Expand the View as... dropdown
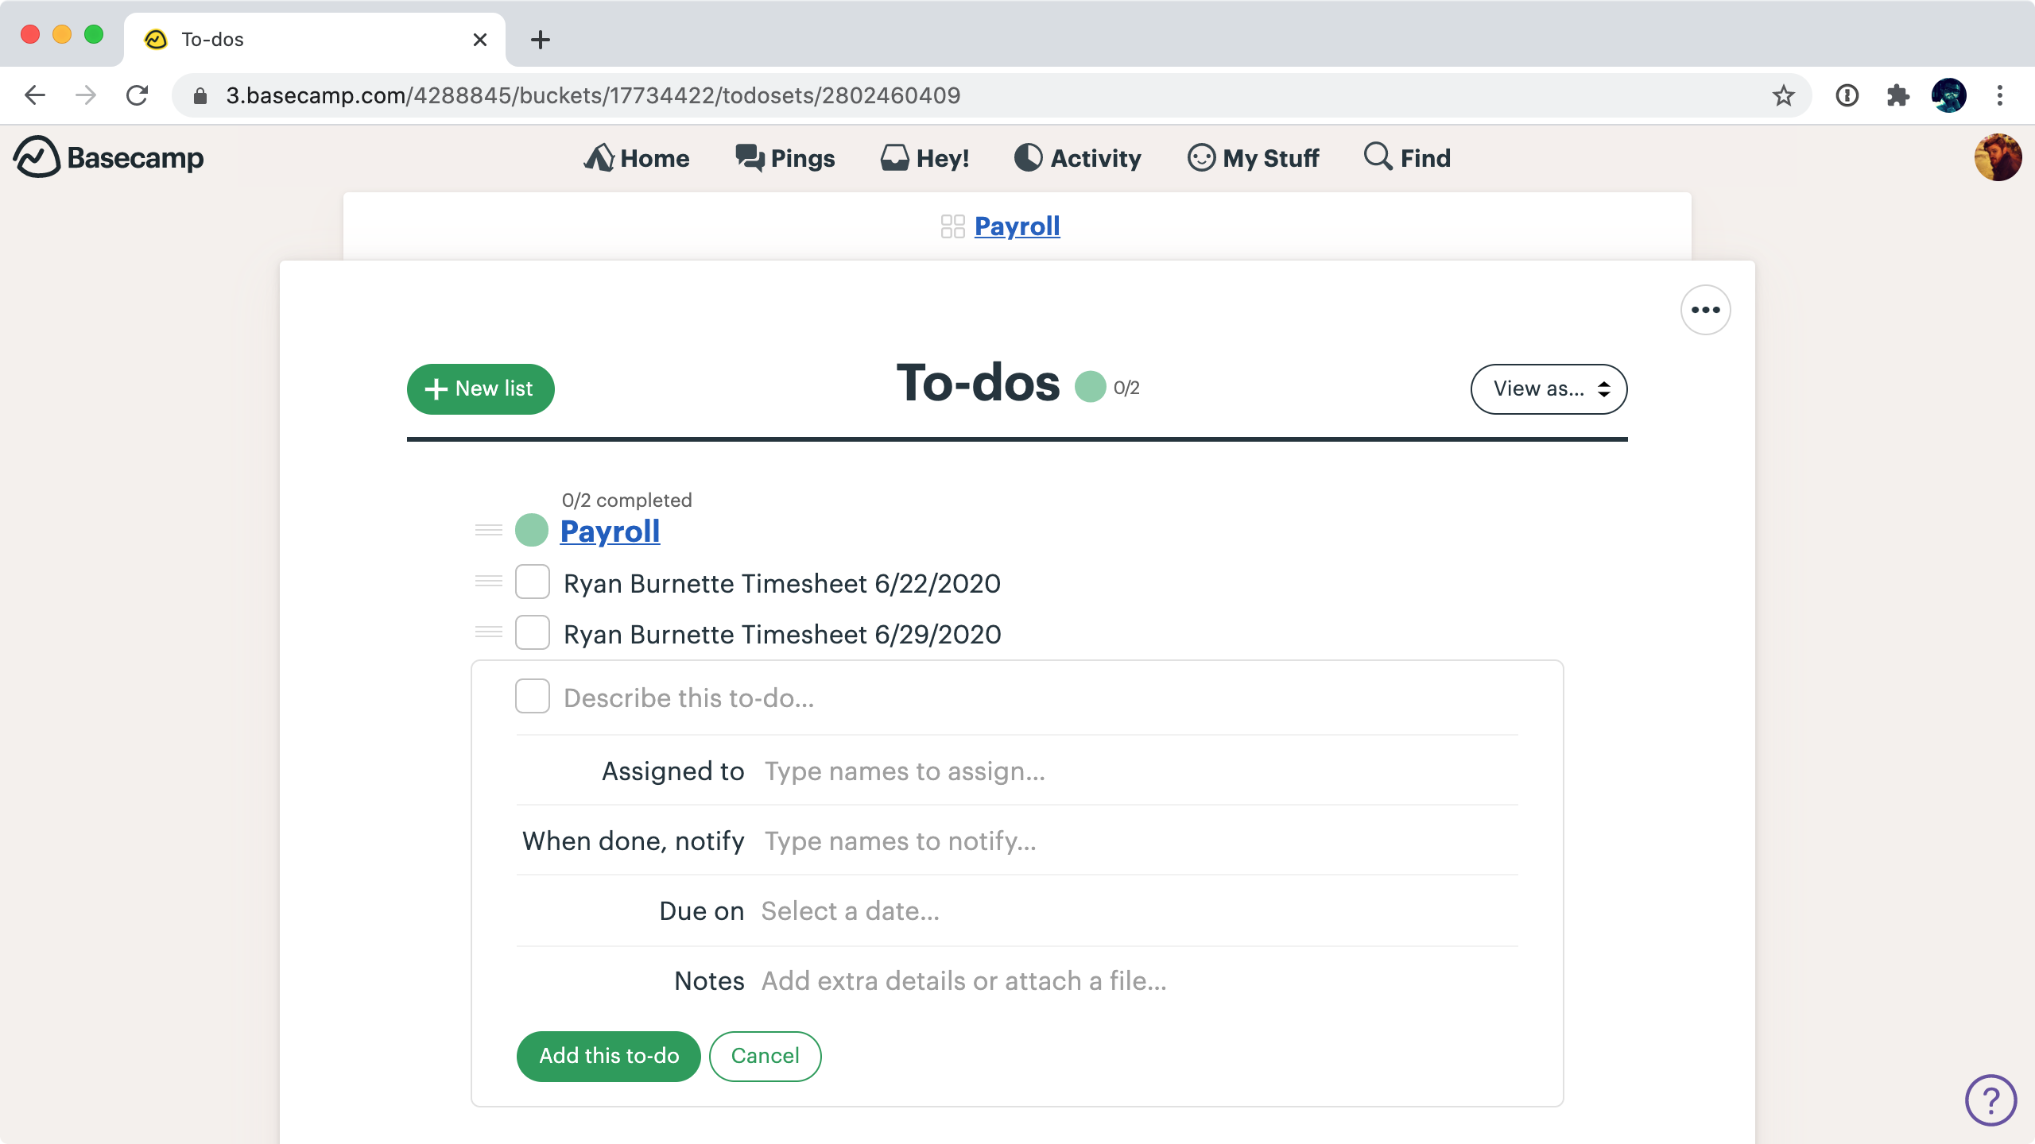2035x1144 pixels. click(1549, 388)
